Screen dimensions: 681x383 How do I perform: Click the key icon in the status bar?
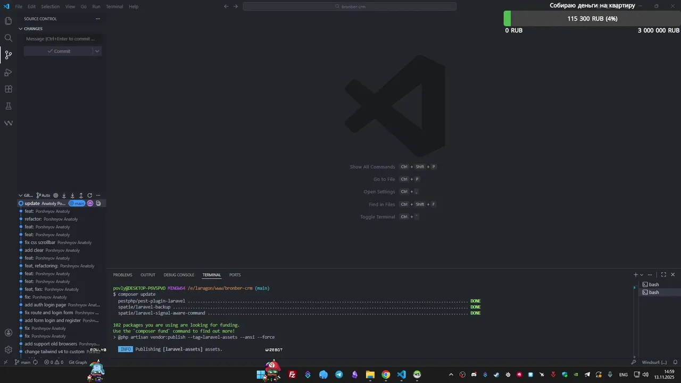point(634,362)
